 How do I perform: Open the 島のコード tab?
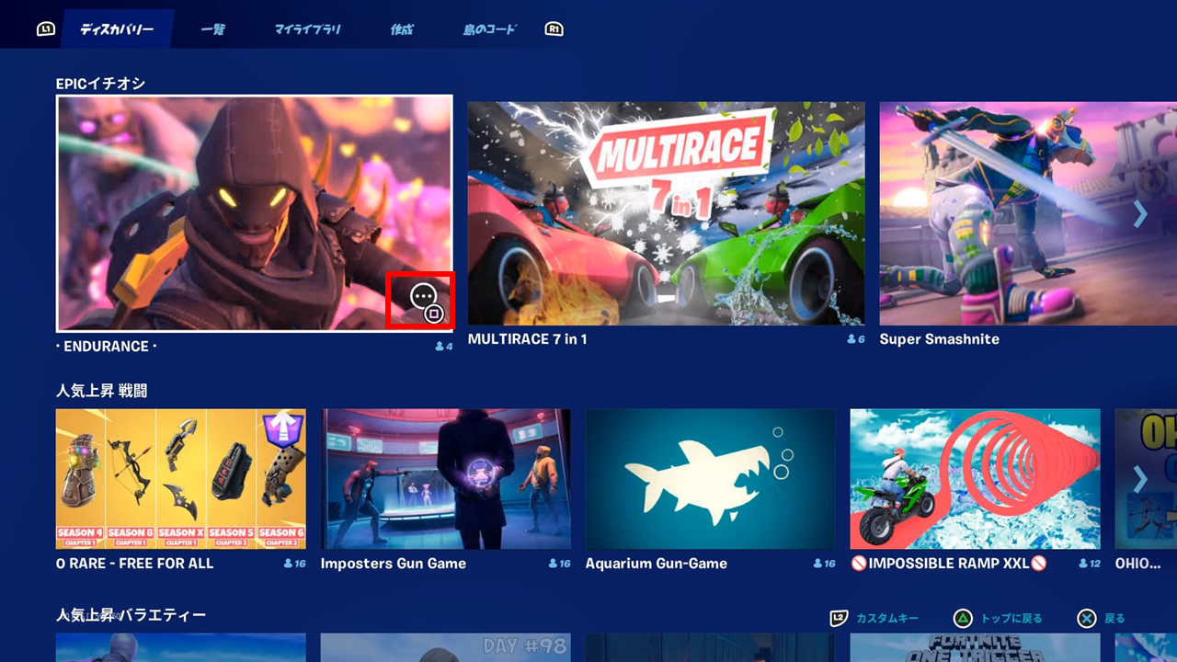tap(490, 29)
